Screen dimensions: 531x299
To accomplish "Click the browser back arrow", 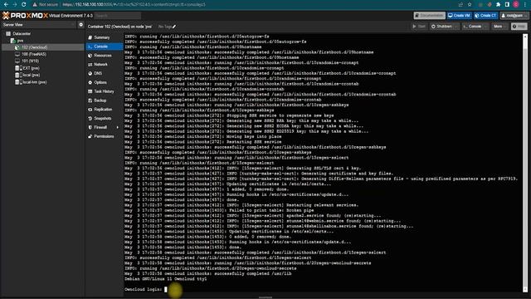I will pyautogui.click(x=6, y=4).
